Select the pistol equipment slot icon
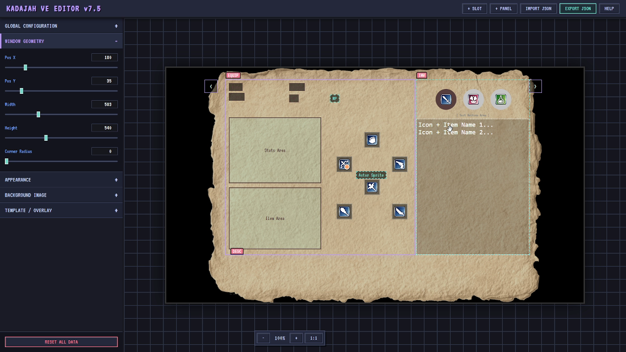Image resolution: width=626 pixels, height=352 pixels. (x=400, y=164)
